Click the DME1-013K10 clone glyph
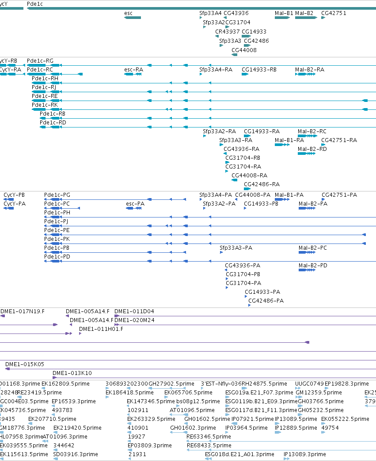Image resolution: width=376 pixels, height=461 pixels. pos(214,378)
